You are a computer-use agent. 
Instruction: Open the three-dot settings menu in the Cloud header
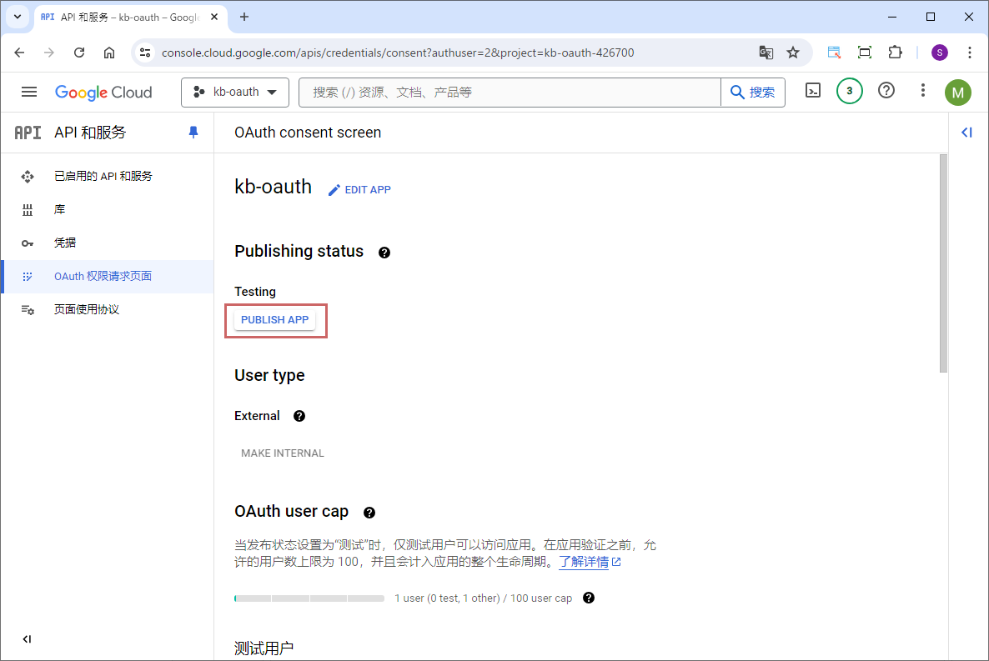[x=922, y=92]
